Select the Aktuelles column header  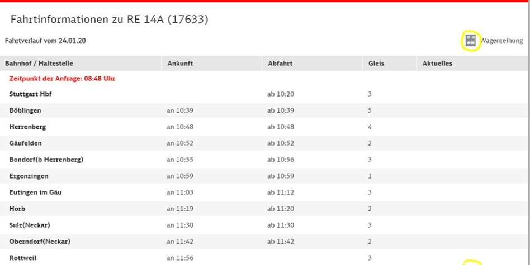click(x=437, y=64)
